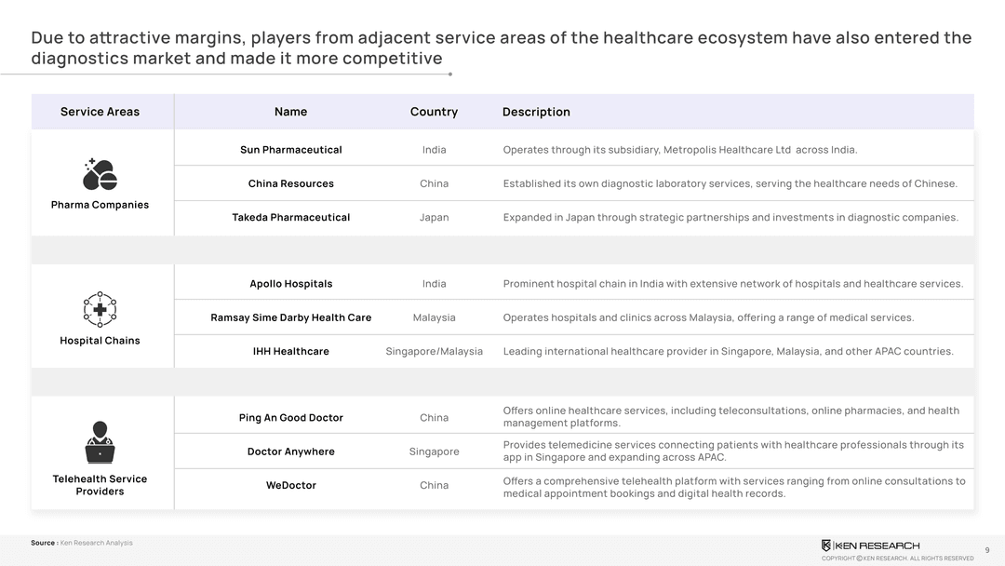This screenshot has width=1005, height=566.
Task: Select the Country column header
Action: click(x=434, y=112)
